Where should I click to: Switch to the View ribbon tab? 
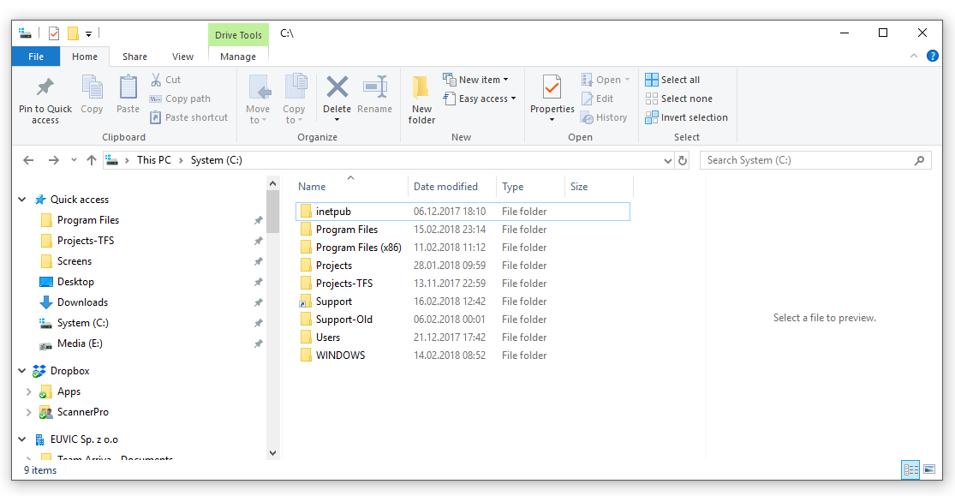coord(182,57)
